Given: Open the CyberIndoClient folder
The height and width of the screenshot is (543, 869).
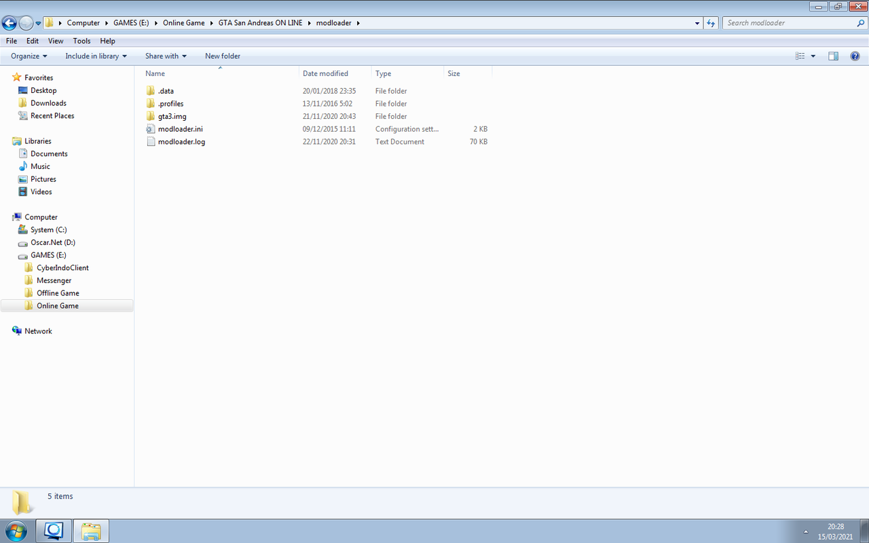Looking at the screenshot, I should click(x=62, y=268).
